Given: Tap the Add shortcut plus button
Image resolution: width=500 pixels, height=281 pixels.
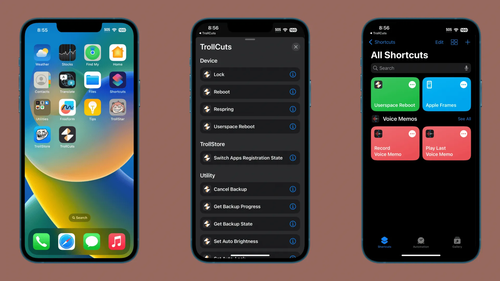Looking at the screenshot, I should (468, 42).
